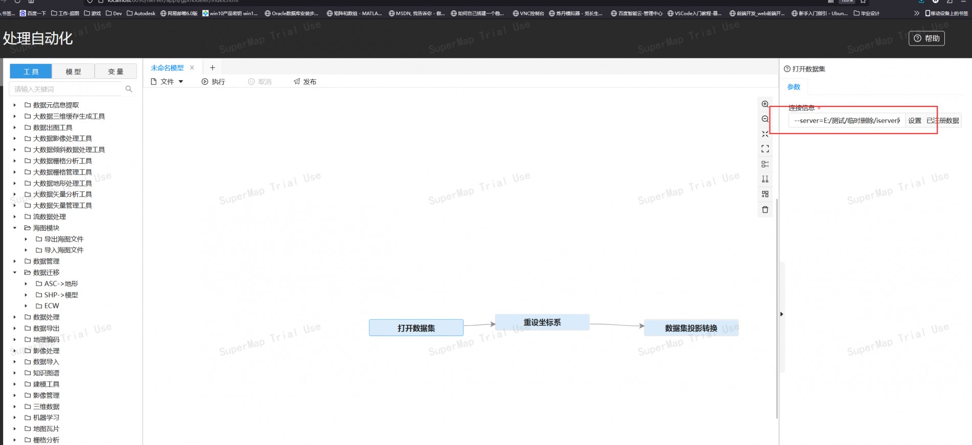972x445 pixels.
Task: Collapse the 海图模块 folder
Action: click(x=14, y=228)
